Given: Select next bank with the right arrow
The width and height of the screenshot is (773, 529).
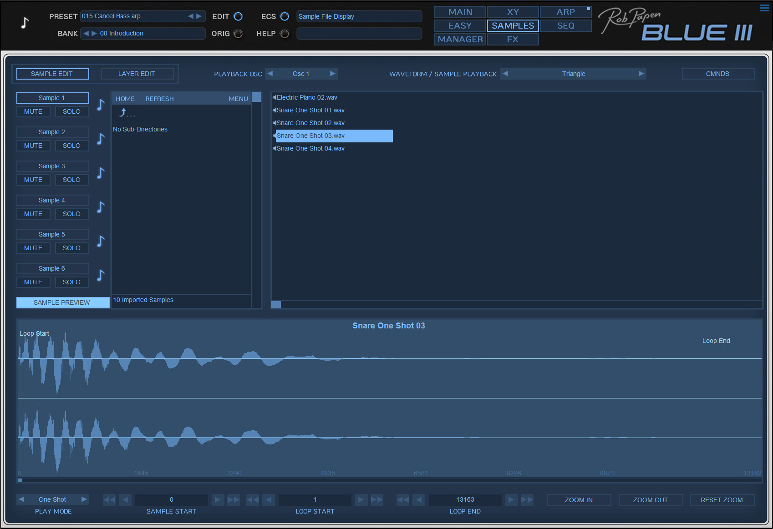Looking at the screenshot, I should tap(94, 33).
